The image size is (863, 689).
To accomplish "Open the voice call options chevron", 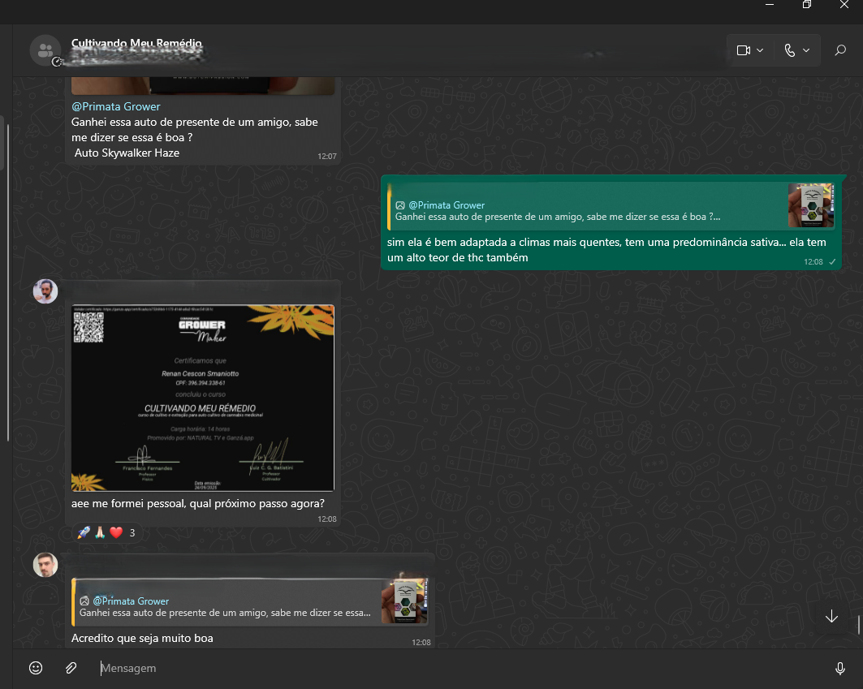I will [x=807, y=50].
